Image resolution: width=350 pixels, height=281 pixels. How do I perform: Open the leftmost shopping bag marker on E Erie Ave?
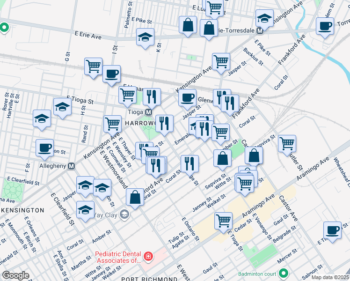188,25
